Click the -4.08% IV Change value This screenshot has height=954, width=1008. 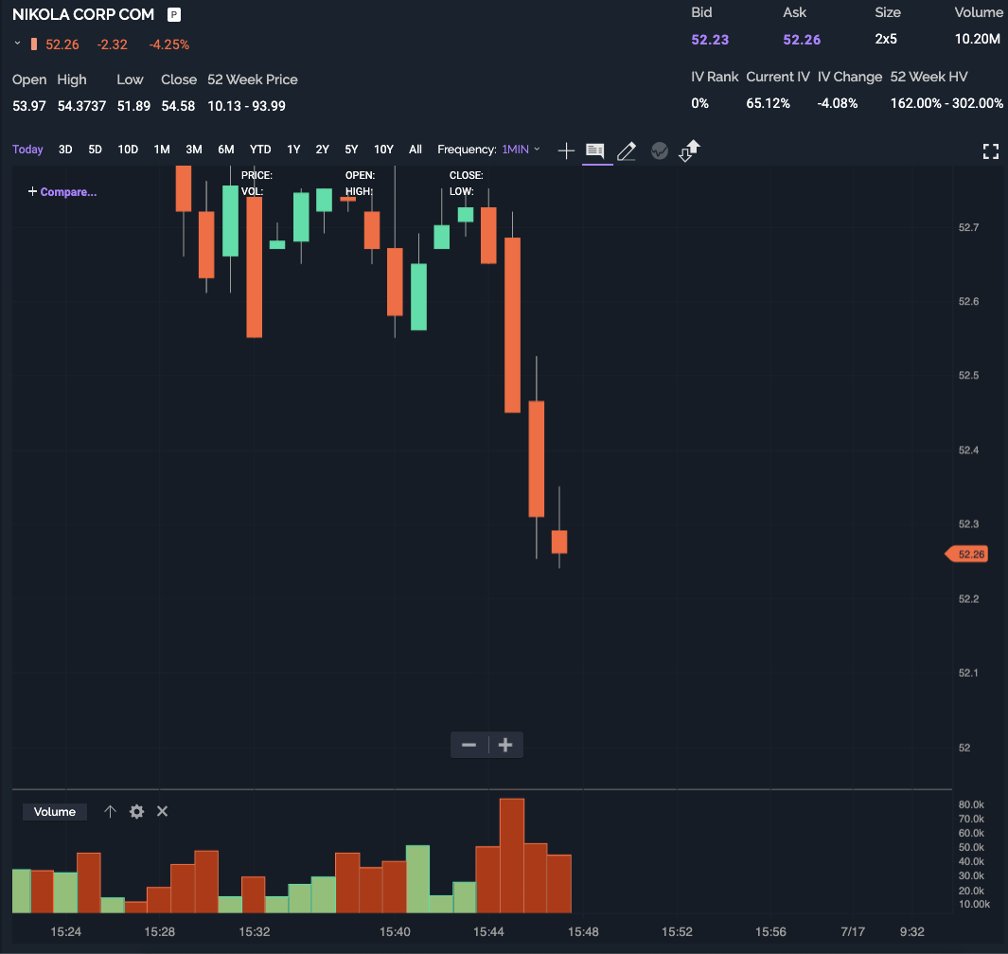pos(837,103)
